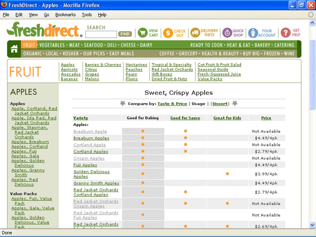Click the vertical scrollbar thumb
This screenshot has height=237, width=316.
312,75
